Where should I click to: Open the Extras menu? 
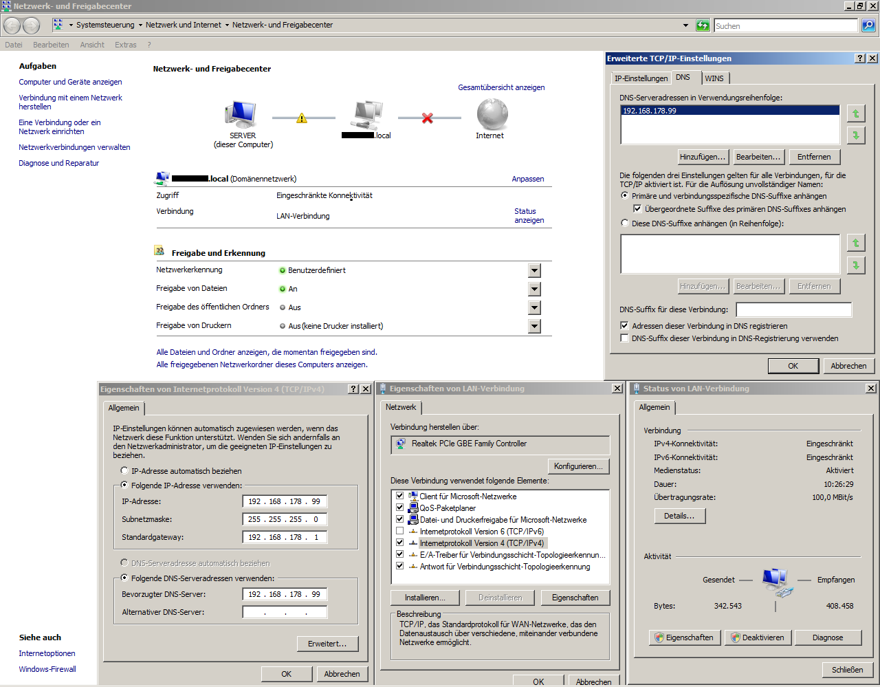click(126, 45)
